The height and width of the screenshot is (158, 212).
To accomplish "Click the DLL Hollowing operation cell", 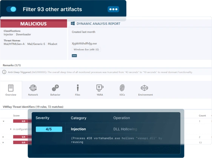I will [125, 129].
